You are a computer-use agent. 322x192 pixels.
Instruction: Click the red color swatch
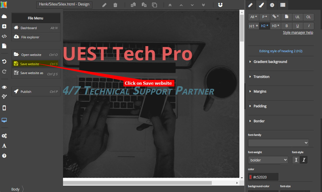250,177
